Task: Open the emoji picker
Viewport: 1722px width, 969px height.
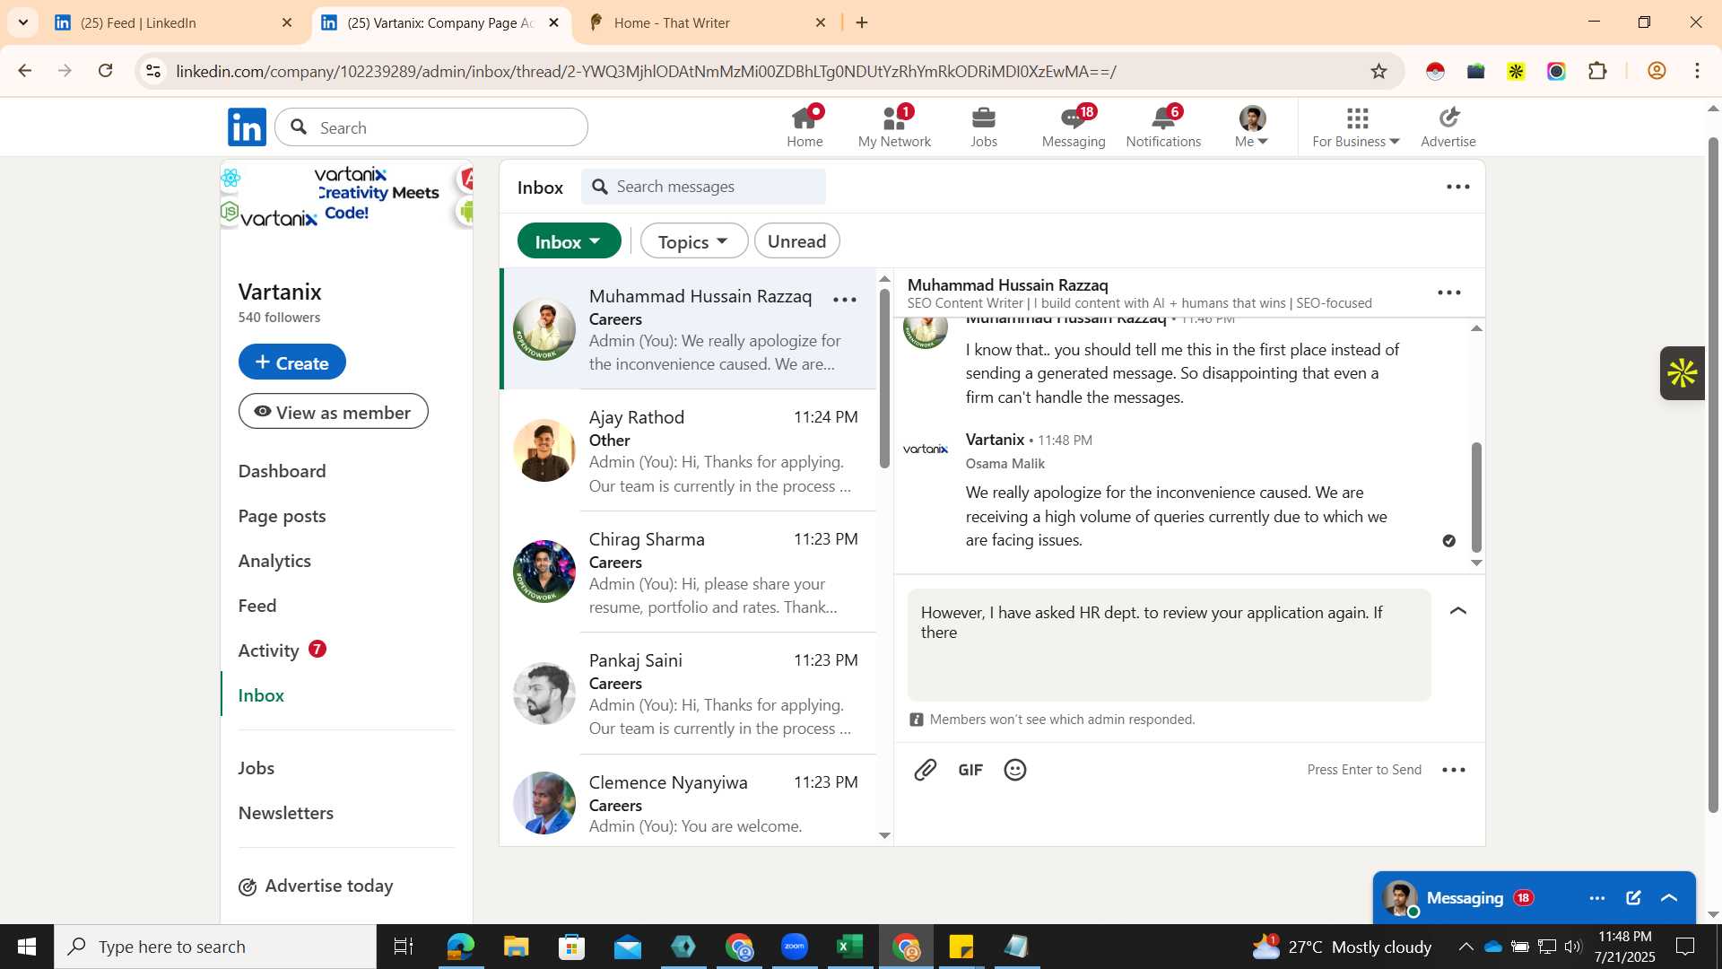Action: tap(1015, 770)
